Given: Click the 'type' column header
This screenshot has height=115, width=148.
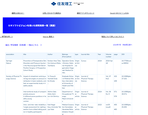Looking at the screenshot, I should coord(77,56).
